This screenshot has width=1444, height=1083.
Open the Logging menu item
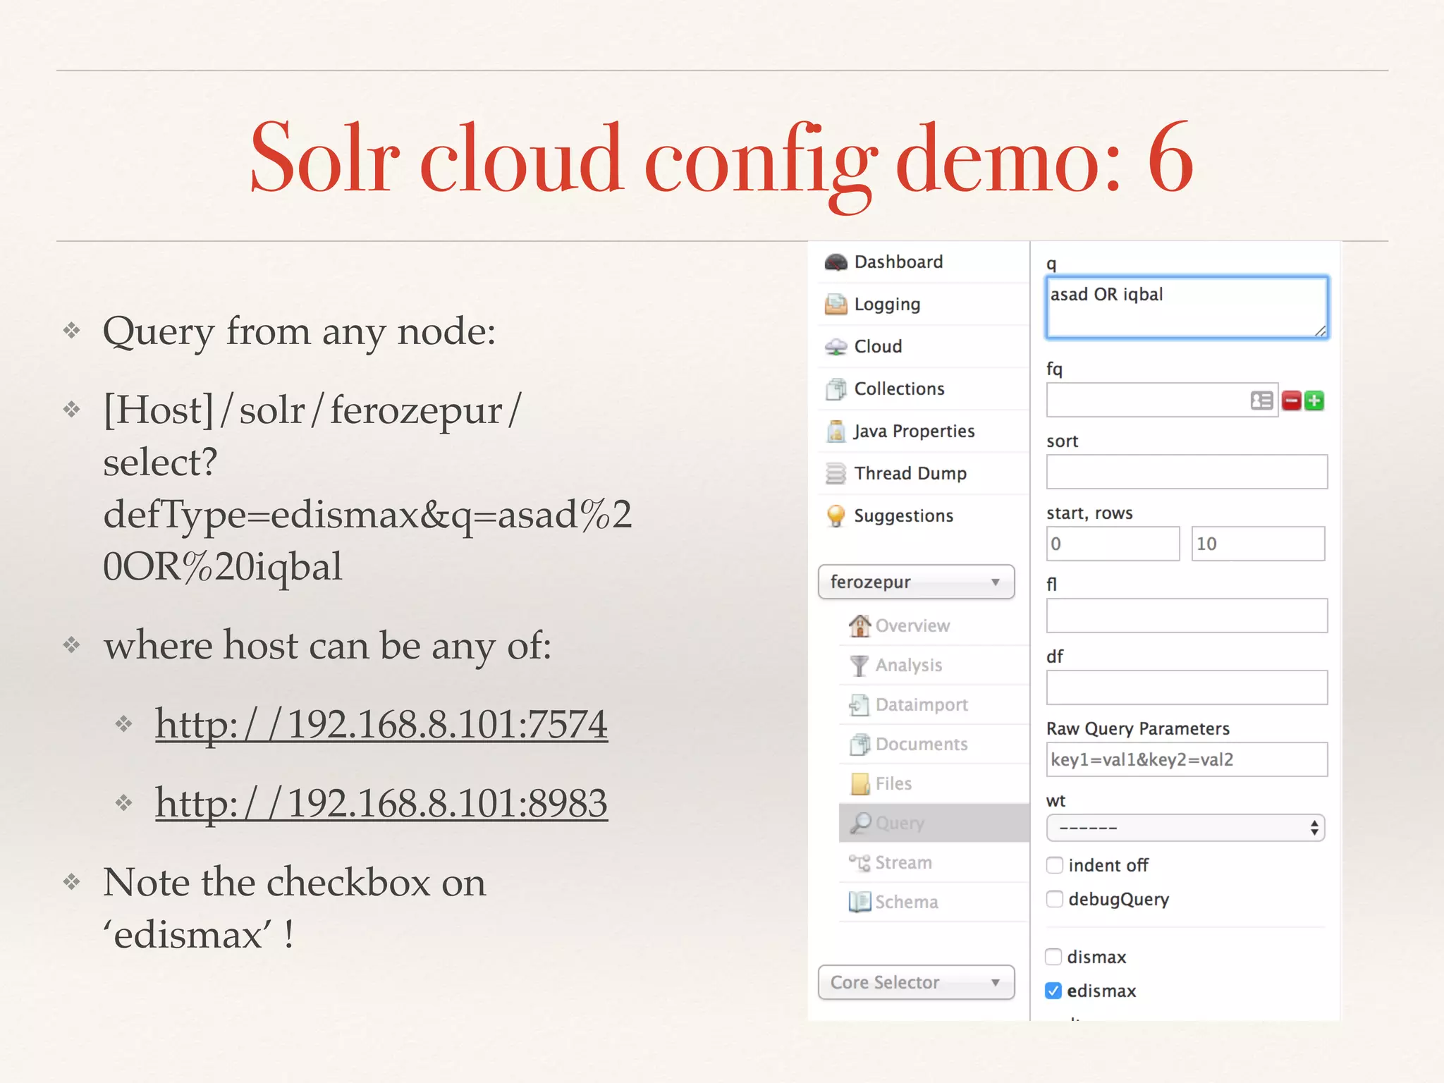pyautogui.click(x=924, y=305)
